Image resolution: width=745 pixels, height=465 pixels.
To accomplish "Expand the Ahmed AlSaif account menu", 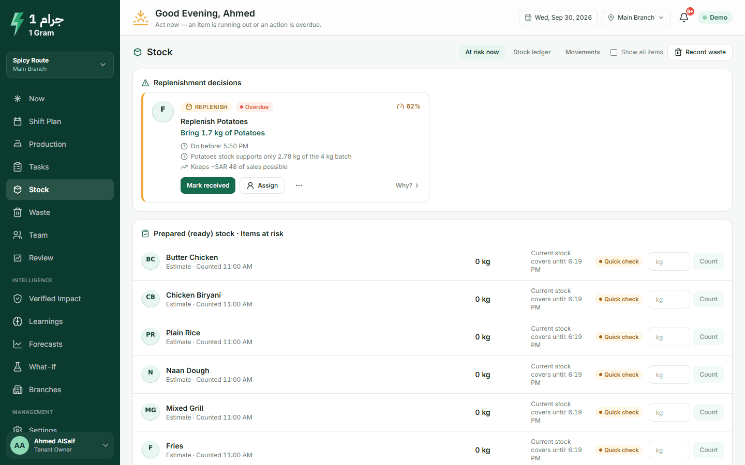I will (x=60, y=445).
